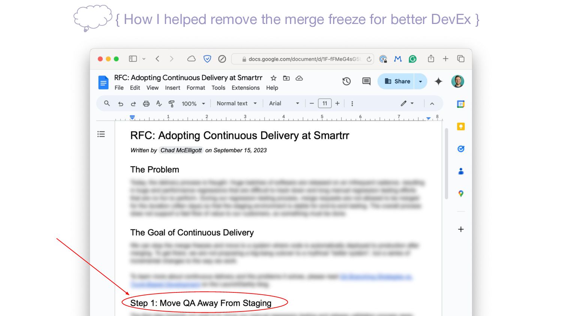Viewport: 562px width, 316px height.
Task: Open the editing mode pencil dropdown
Action: pyautogui.click(x=407, y=103)
